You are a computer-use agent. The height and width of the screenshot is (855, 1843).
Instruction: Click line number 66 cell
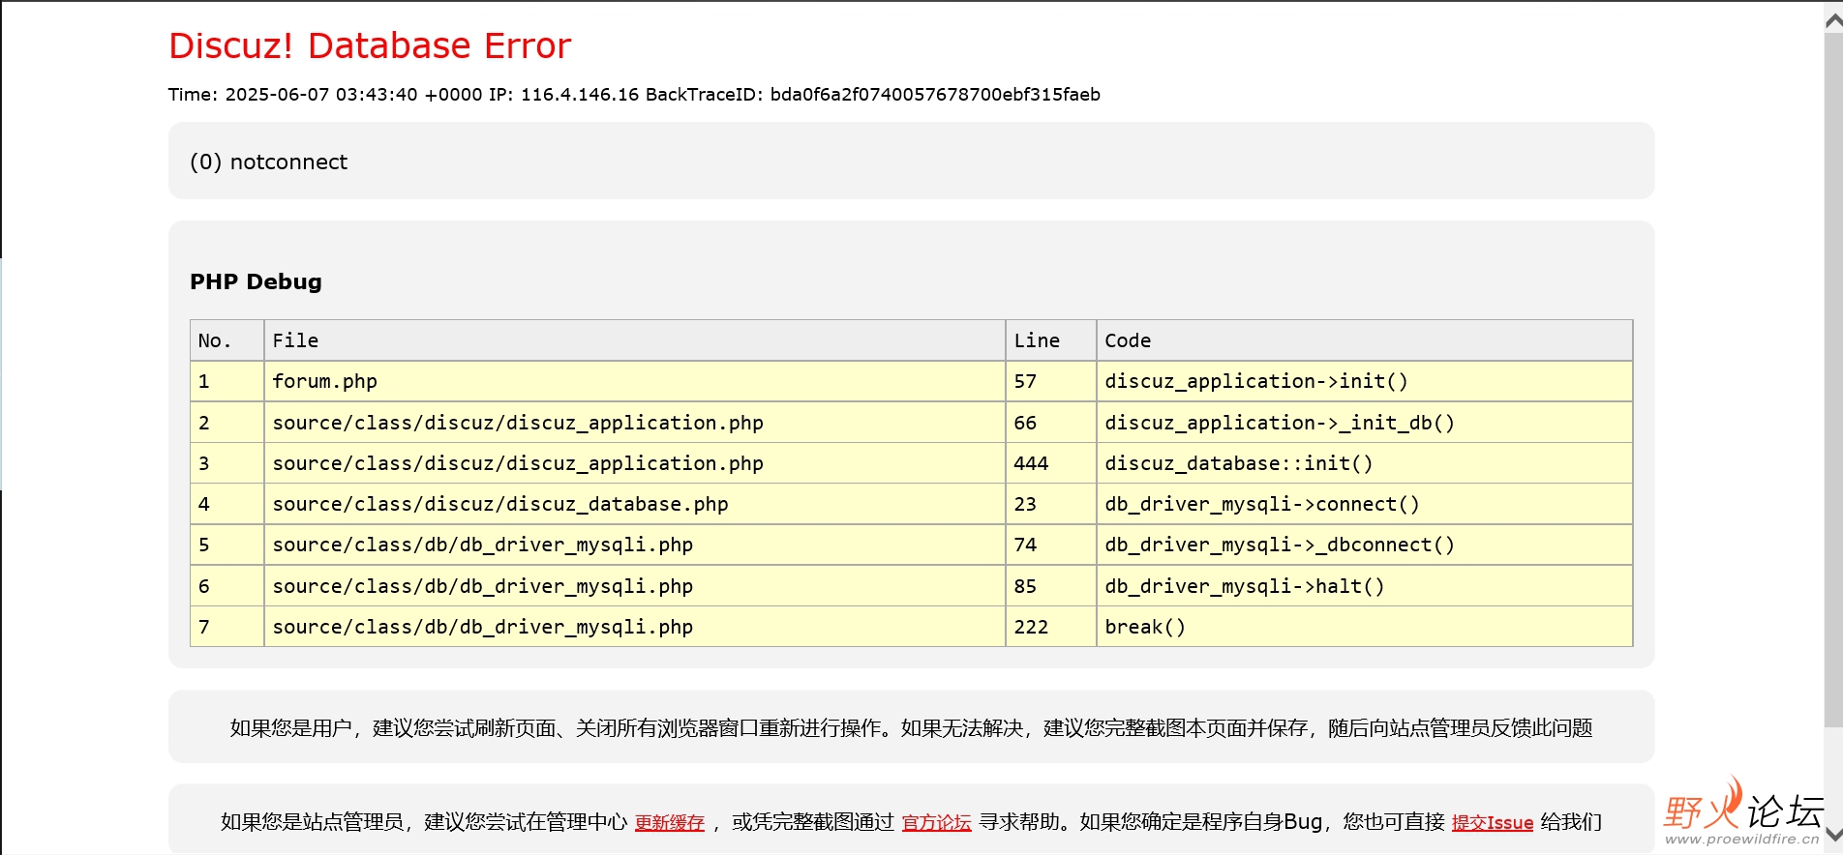pos(1051,423)
